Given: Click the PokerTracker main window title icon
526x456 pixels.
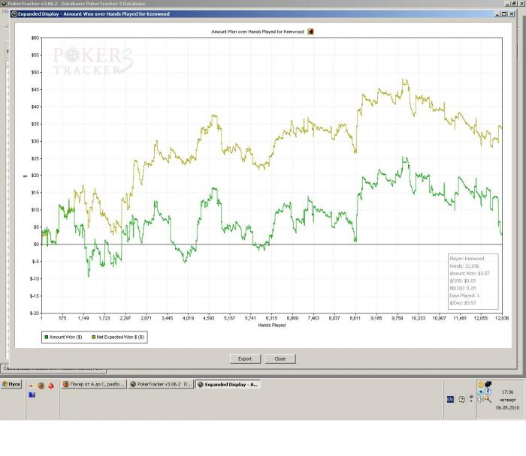Looking at the screenshot, I should [4, 3].
